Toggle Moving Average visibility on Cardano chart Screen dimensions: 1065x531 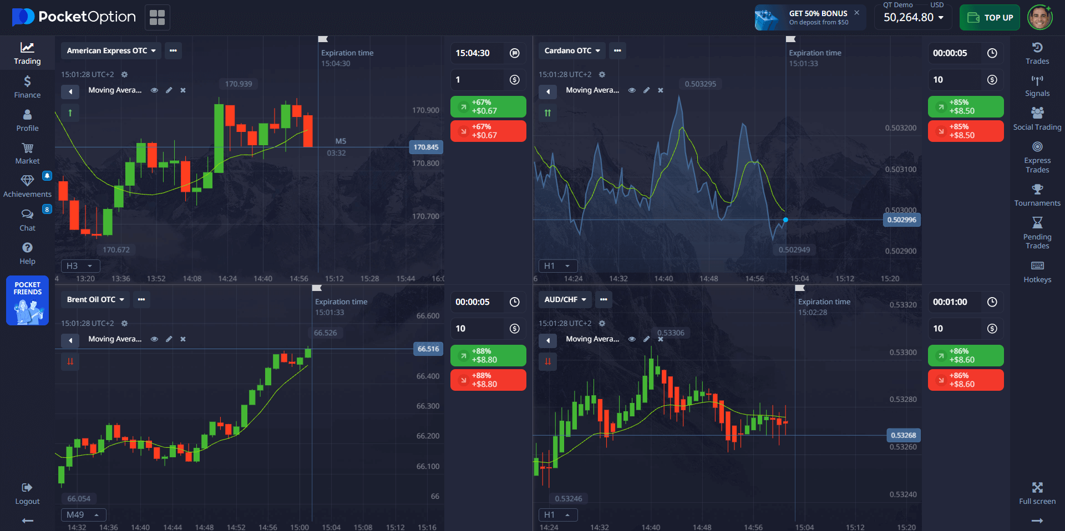(632, 90)
